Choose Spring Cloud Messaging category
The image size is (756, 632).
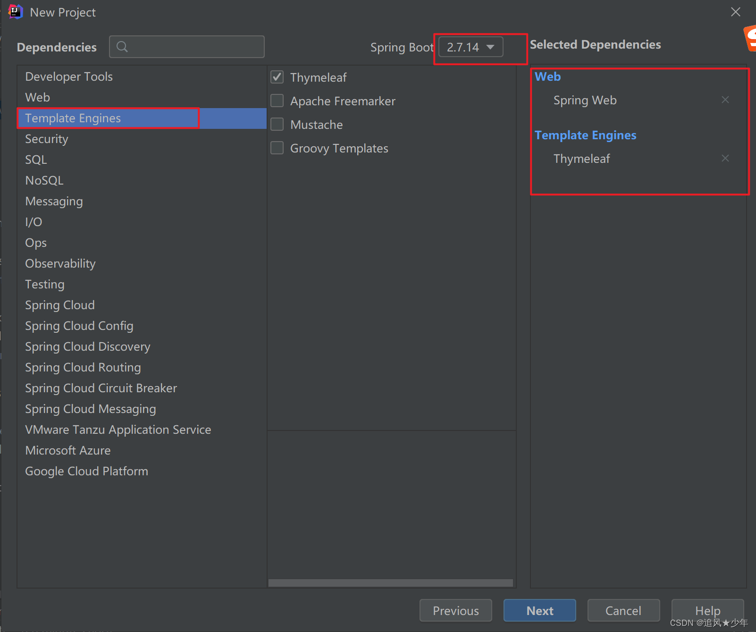142,409
